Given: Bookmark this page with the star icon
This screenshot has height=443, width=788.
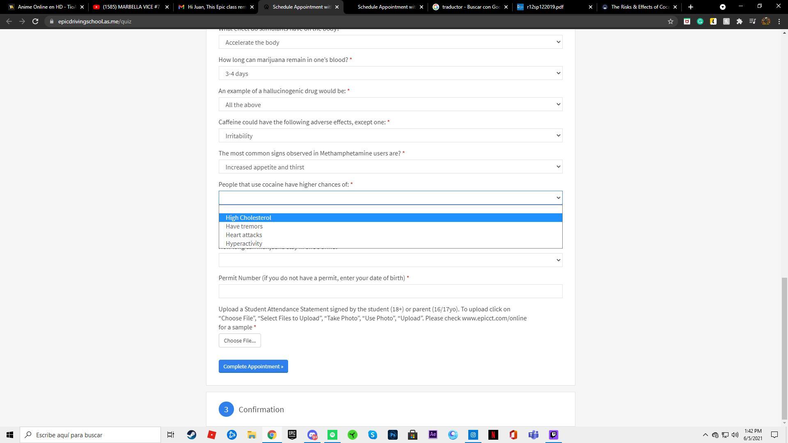Looking at the screenshot, I should pyautogui.click(x=671, y=21).
